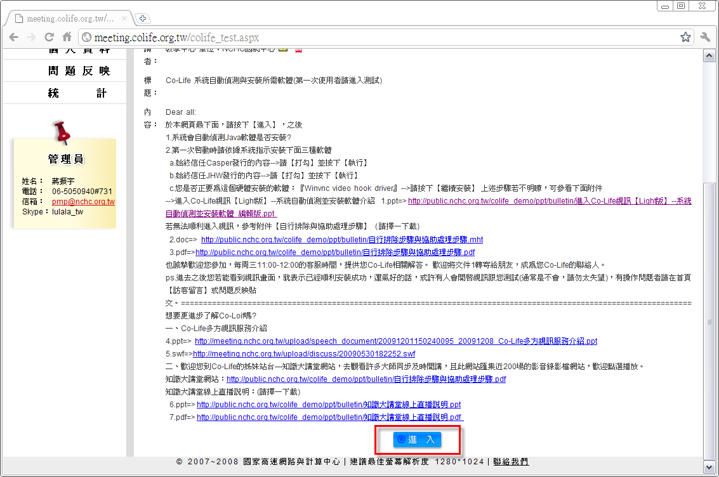This screenshot has width=719, height=477.
Task: Click the heading '一、Co-Life多方視訊服務介紹'
Action: pos(216,329)
